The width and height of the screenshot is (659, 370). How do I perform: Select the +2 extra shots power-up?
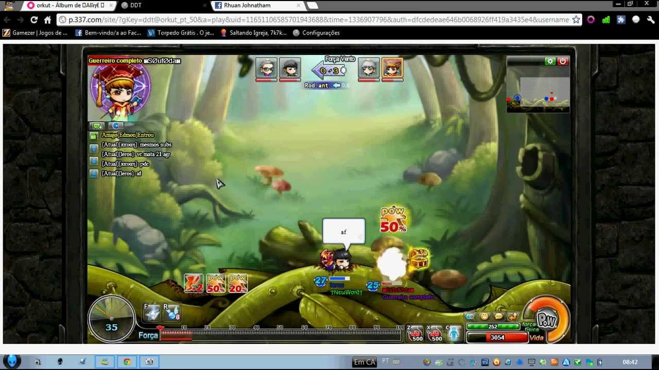point(194,283)
